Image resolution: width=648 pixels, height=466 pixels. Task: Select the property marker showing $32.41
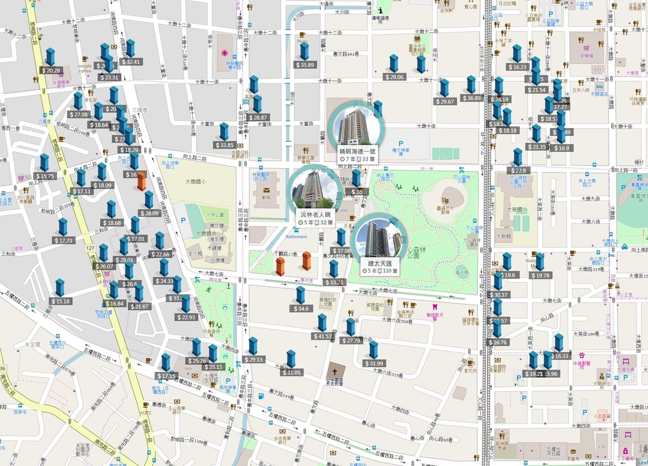[130, 49]
